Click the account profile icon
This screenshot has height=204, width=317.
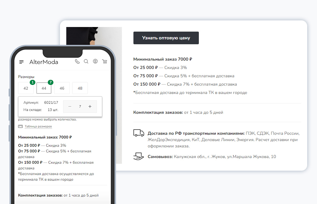(95, 61)
